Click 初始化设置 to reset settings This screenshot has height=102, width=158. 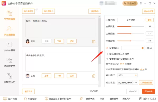[x=149, y=11]
